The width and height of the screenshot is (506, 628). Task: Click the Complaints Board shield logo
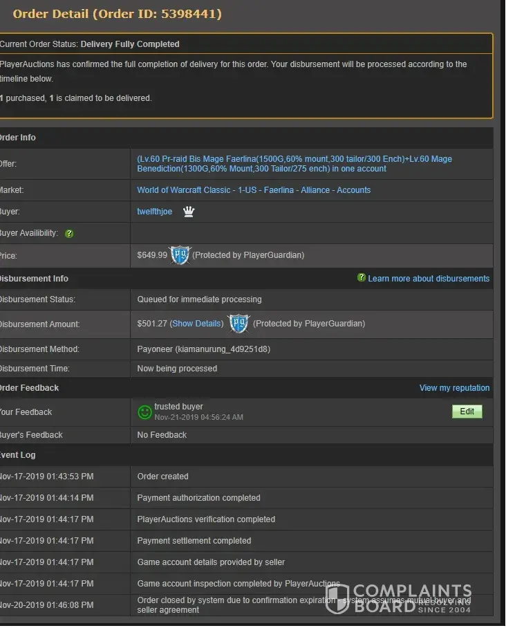pyautogui.click(x=337, y=598)
